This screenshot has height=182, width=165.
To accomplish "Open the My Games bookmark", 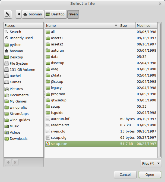I will coord(24,101).
